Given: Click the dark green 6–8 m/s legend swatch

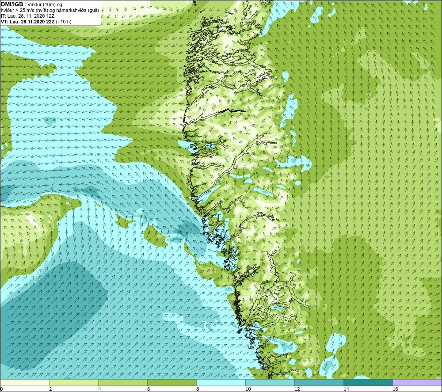Looking at the screenshot, I should [x=172, y=382].
